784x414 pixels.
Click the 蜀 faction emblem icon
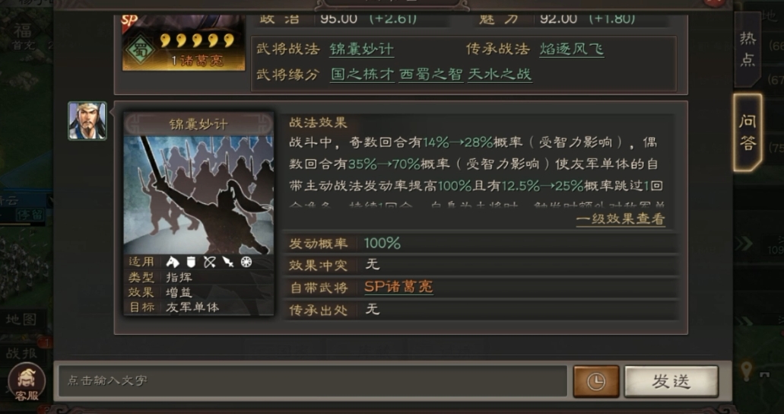(140, 50)
